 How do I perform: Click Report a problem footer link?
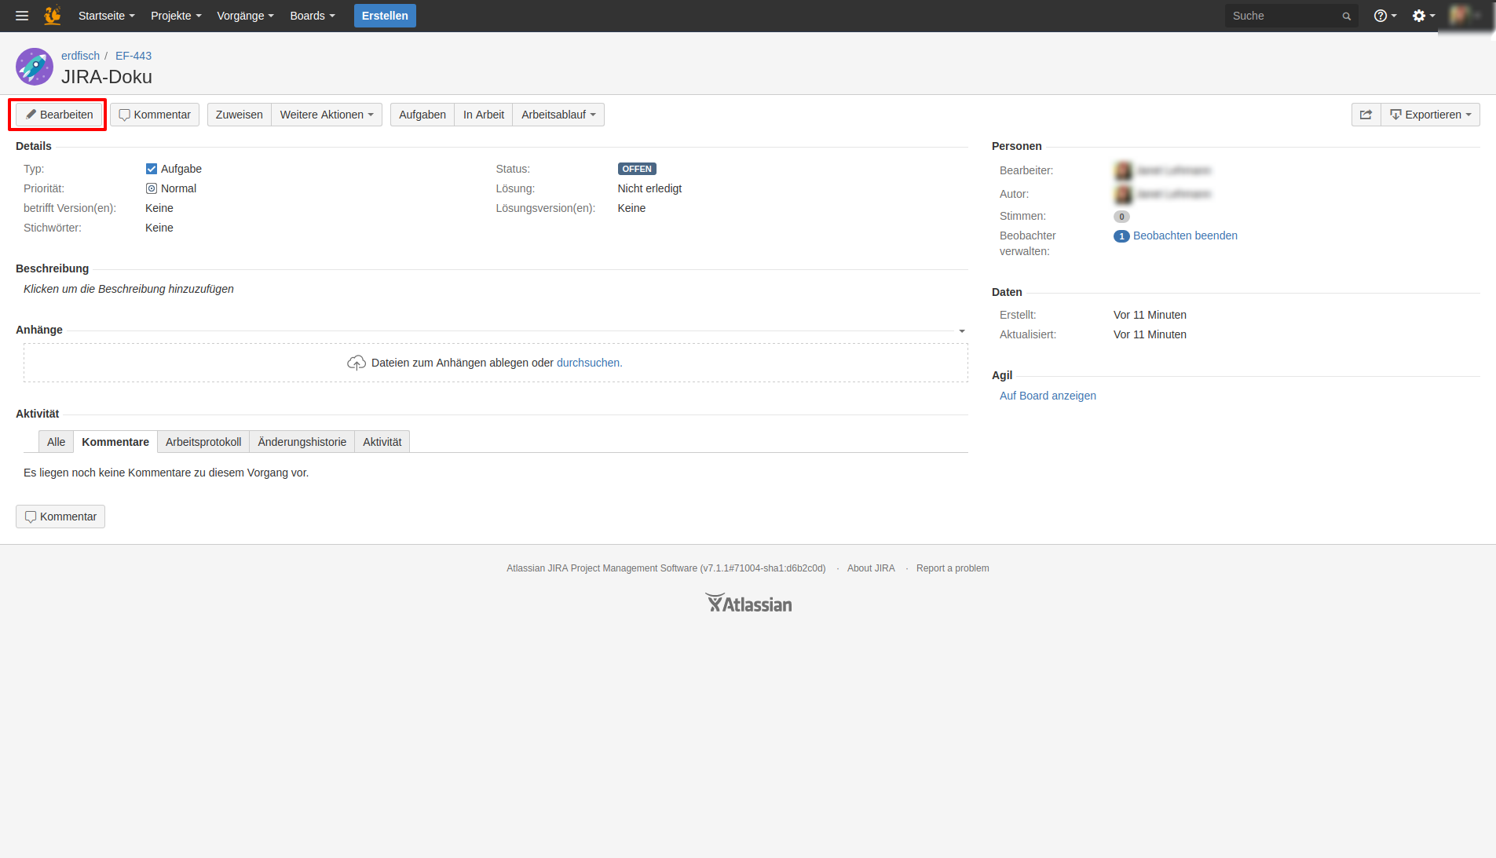(x=953, y=568)
